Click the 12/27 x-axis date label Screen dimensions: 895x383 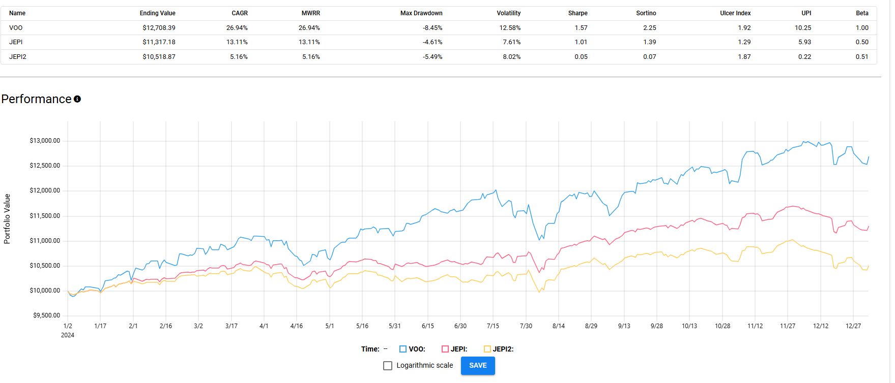(853, 326)
